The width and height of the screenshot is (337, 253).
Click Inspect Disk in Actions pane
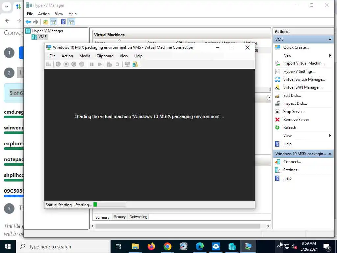click(295, 103)
